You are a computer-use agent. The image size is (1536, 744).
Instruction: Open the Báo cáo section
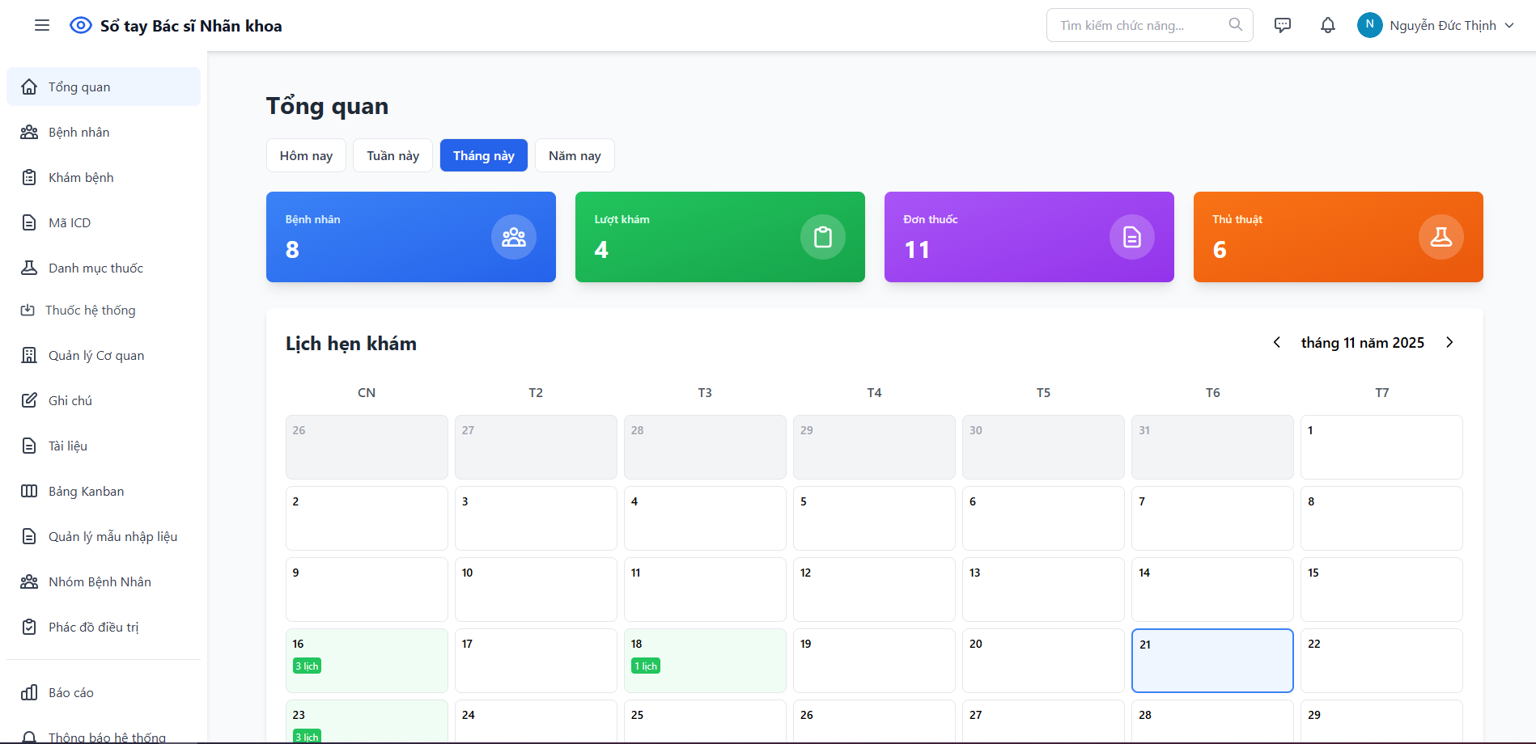pos(72,692)
